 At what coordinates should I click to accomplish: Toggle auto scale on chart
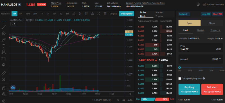click(x=130, y=100)
